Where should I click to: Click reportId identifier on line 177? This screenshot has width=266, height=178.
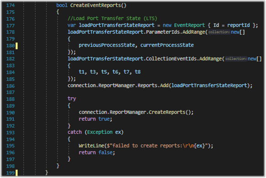click(238, 25)
